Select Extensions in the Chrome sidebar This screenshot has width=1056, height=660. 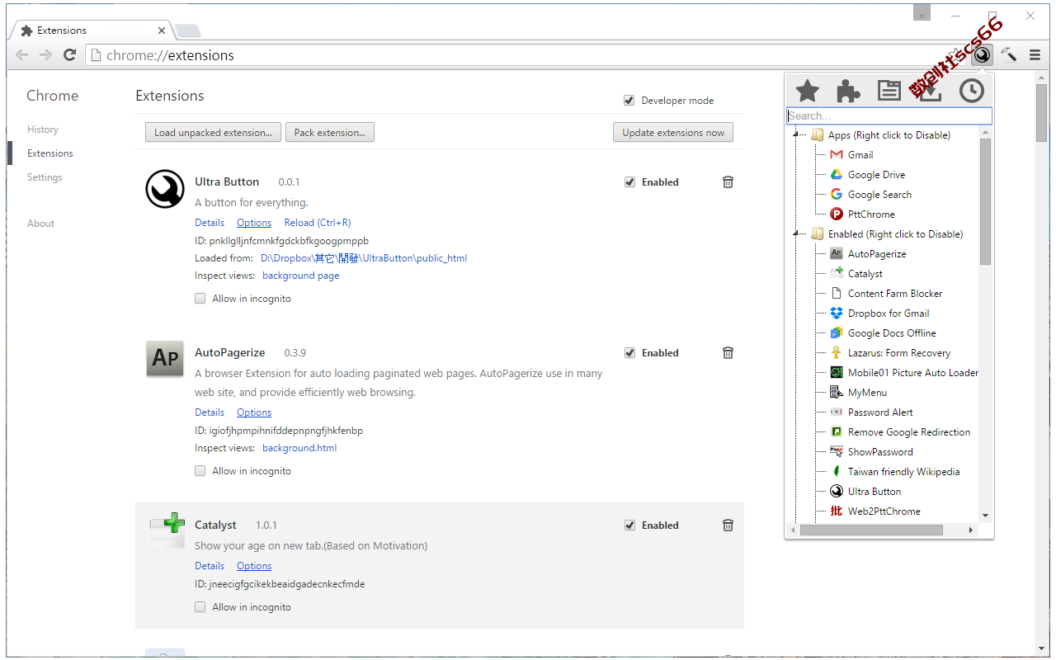click(50, 153)
